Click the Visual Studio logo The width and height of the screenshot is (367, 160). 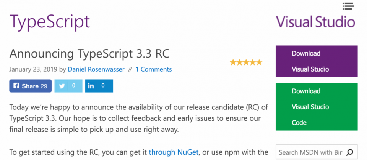[315, 22]
